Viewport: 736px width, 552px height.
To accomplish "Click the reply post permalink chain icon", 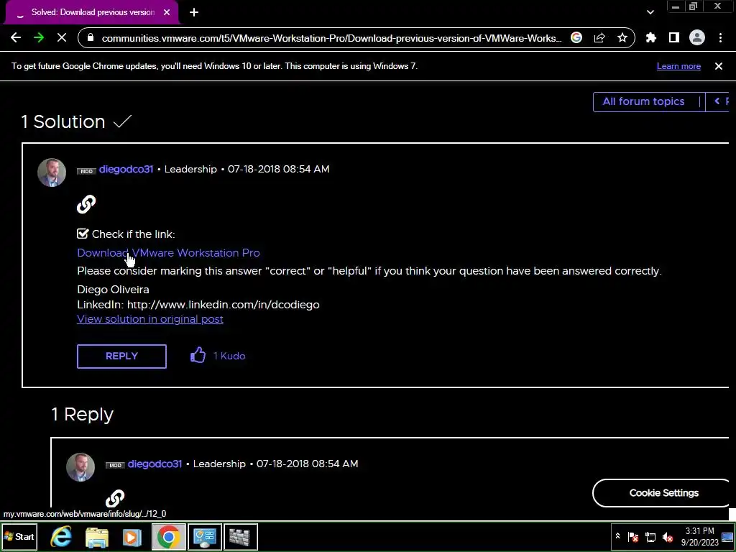I will 115,499.
